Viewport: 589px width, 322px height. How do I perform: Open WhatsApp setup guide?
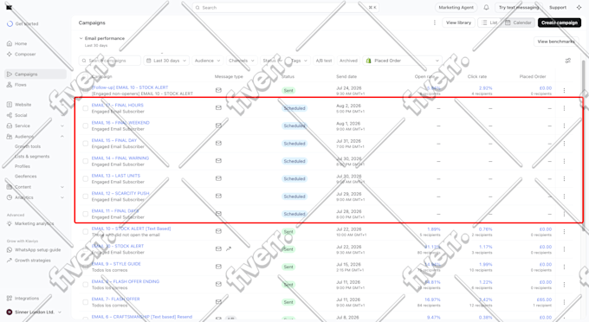click(37, 250)
